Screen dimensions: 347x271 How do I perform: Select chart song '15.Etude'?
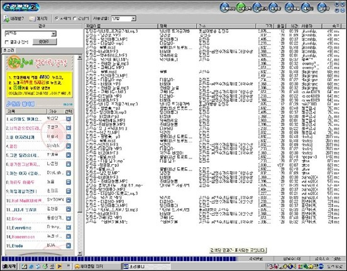(14, 246)
